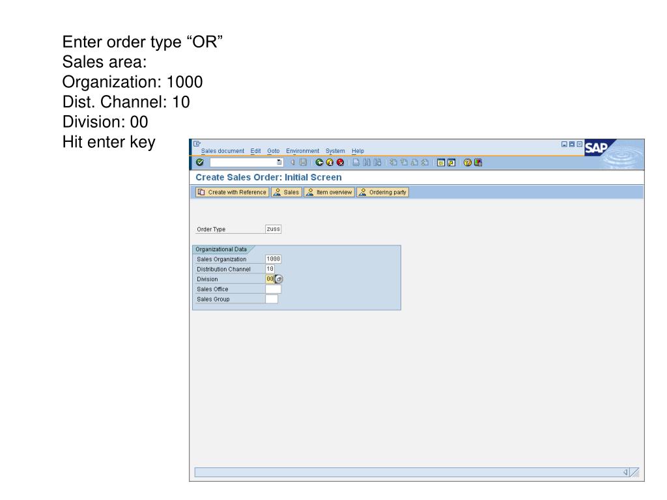Click the Sales Group label
667x500 pixels.
(x=213, y=299)
